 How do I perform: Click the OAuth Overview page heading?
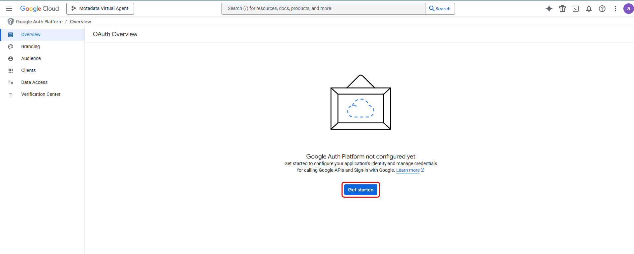click(115, 34)
